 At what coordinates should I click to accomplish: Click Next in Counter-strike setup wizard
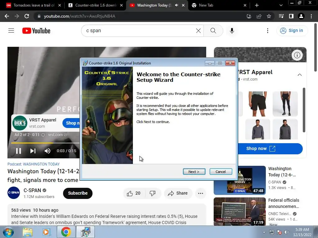click(x=194, y=172)
